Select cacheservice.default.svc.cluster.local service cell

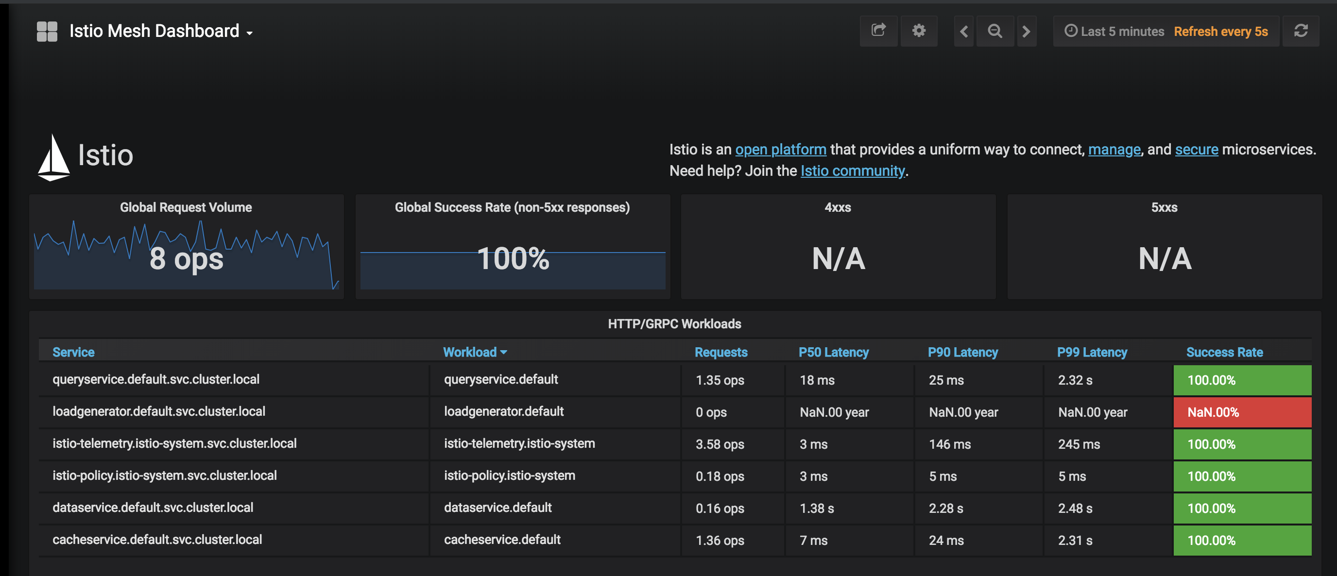(234, 540)
